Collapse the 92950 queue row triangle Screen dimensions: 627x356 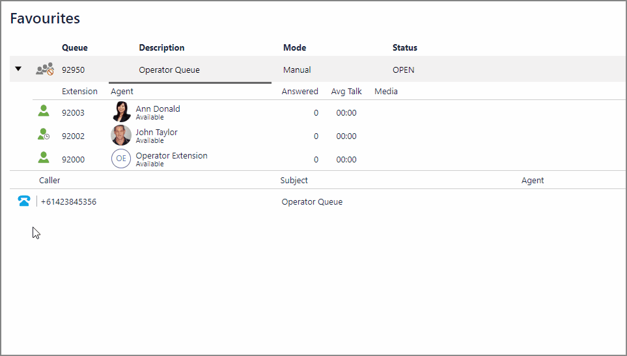[18, 69]
